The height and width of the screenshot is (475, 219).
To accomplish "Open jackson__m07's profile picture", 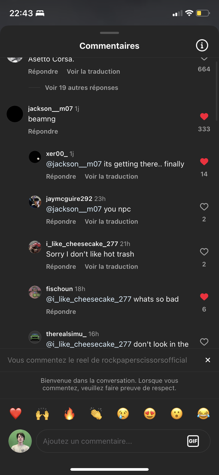I will coord(15,114).
